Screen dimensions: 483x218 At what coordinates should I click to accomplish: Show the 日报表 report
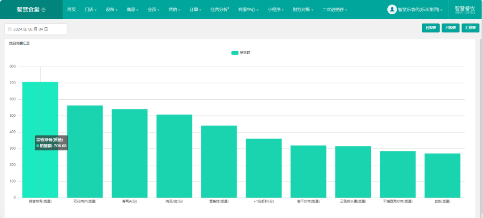pos(431,28)
